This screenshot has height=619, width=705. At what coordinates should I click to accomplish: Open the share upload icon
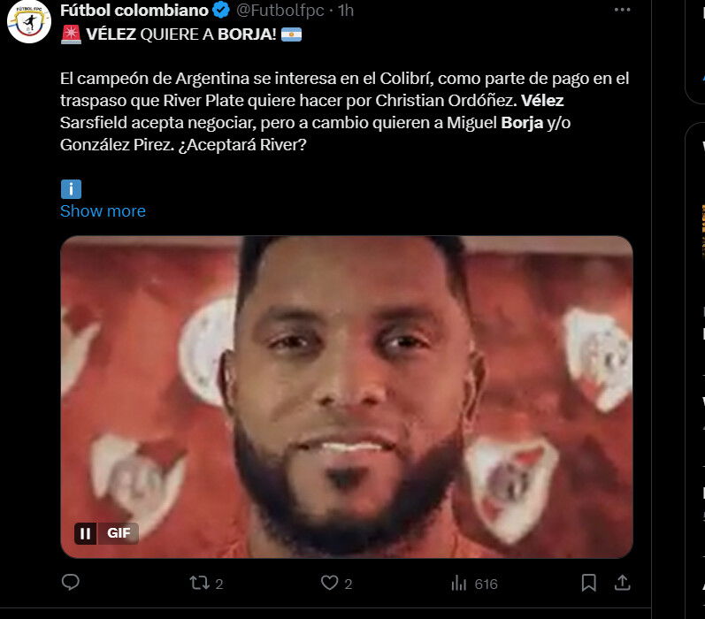pos(622,583)
